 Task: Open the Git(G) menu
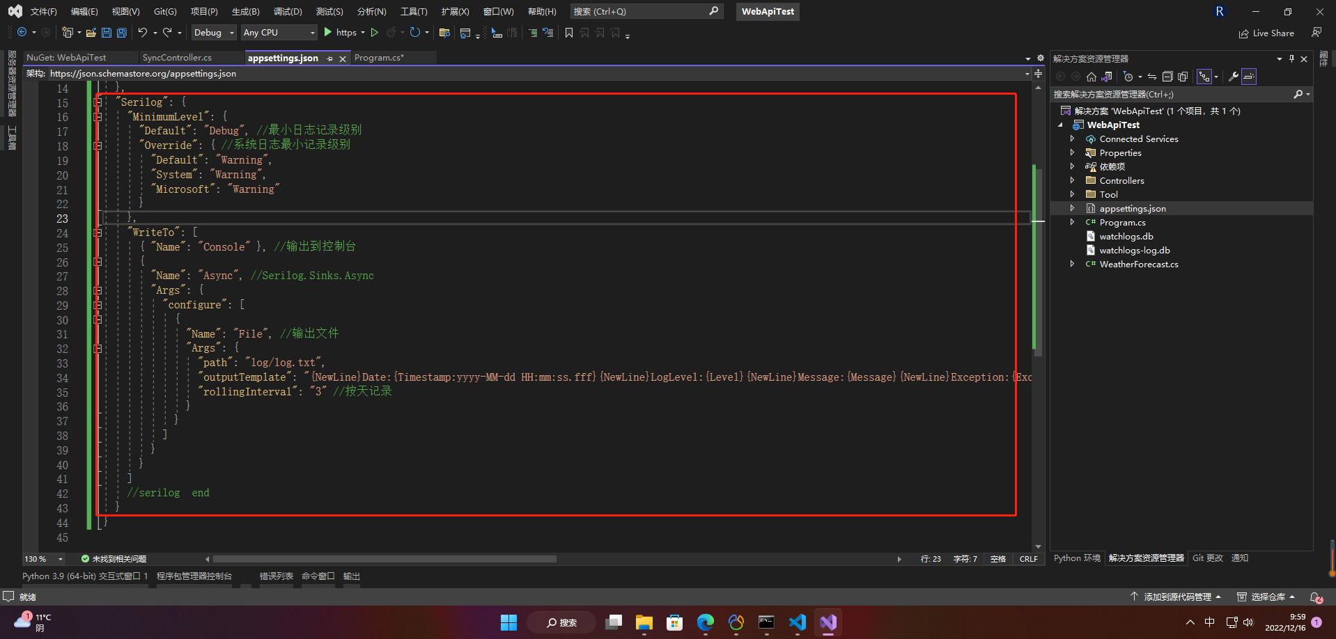(x=165, y=12)
